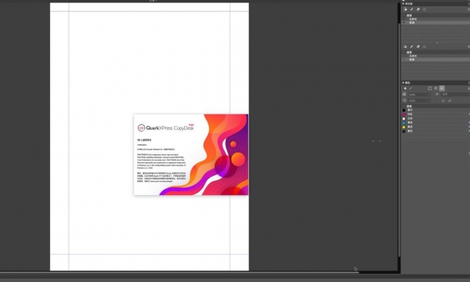This screenshot has width=470, height=282.
Task: Click the eye icon next to the blend mode dropdown
Action: (x=437, y=94)
